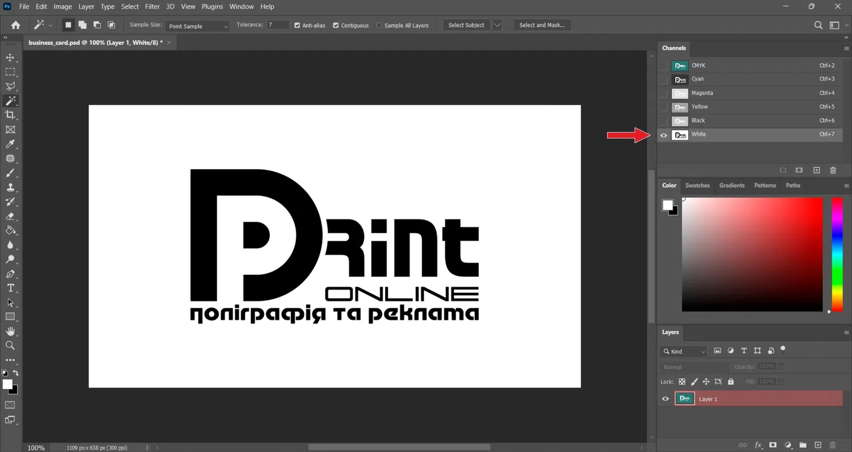
Task: Open layer filter Kind dropdown
Action: [684, 351]
